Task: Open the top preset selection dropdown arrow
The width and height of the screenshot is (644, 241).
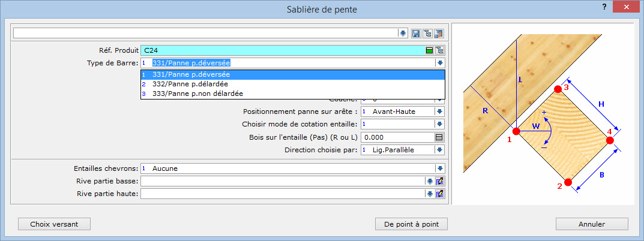Action: point(402,33)
